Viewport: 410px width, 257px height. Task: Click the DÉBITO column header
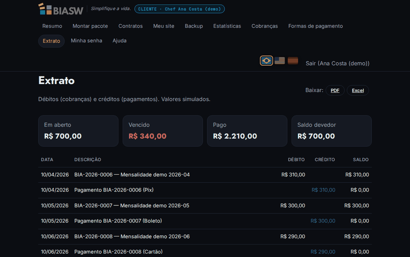click(296, 159)
